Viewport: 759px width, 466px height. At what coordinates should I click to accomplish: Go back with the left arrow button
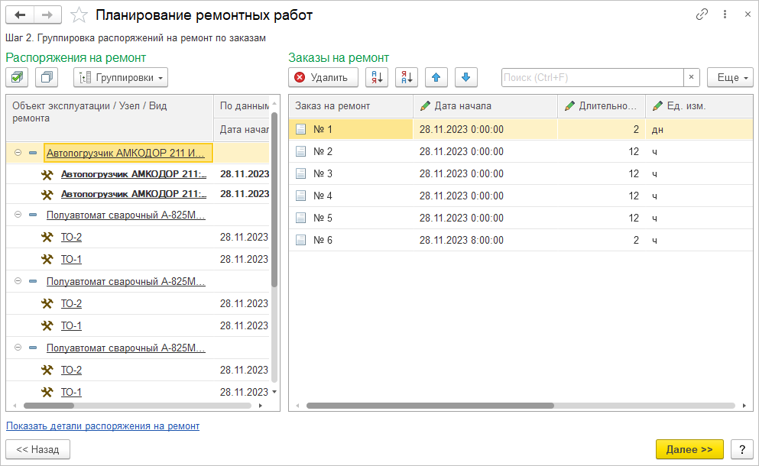[x=20, y=15]
